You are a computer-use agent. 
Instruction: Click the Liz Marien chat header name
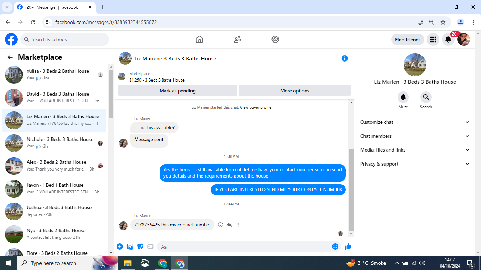pos(175,59)
